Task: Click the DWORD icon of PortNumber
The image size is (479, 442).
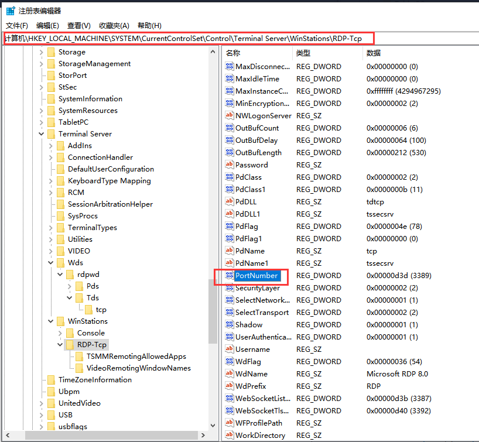Action: (x=230, y=275)
